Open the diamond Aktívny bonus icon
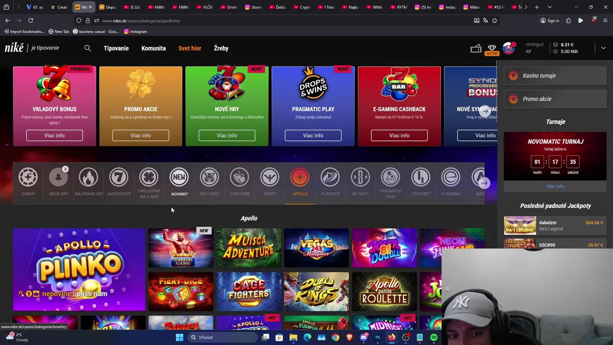 (x=492, y=49)
